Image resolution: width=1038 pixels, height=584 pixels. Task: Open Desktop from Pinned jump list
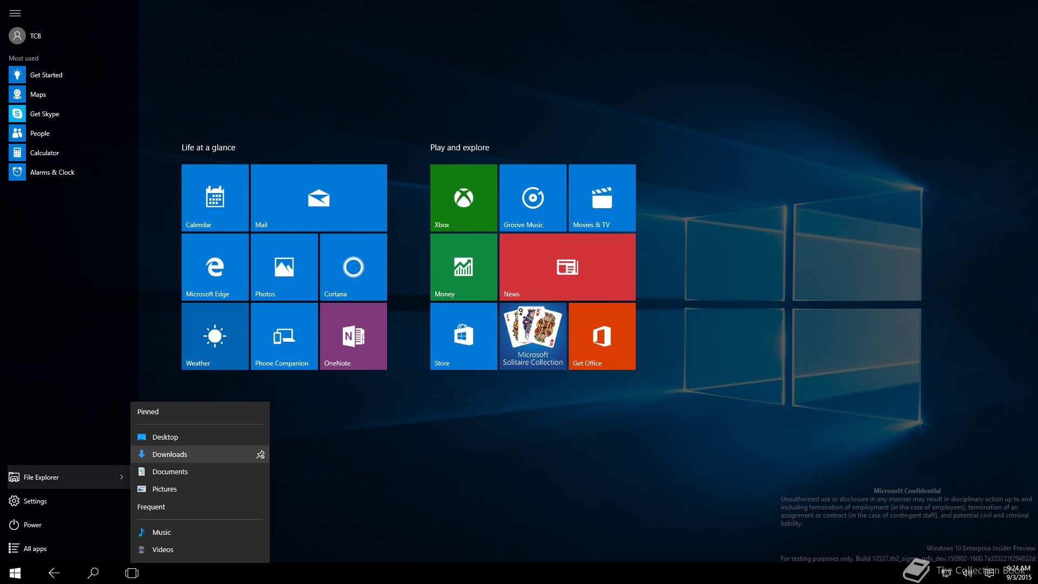(200, 437)
